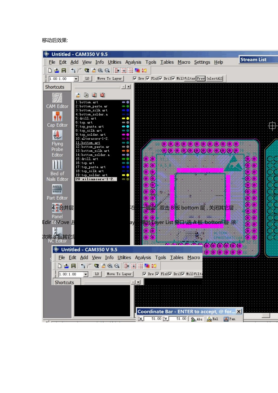Click round magenta color dot of 9:top_solder.art
This screenshot has width=278, height=393.
[128, 135]
